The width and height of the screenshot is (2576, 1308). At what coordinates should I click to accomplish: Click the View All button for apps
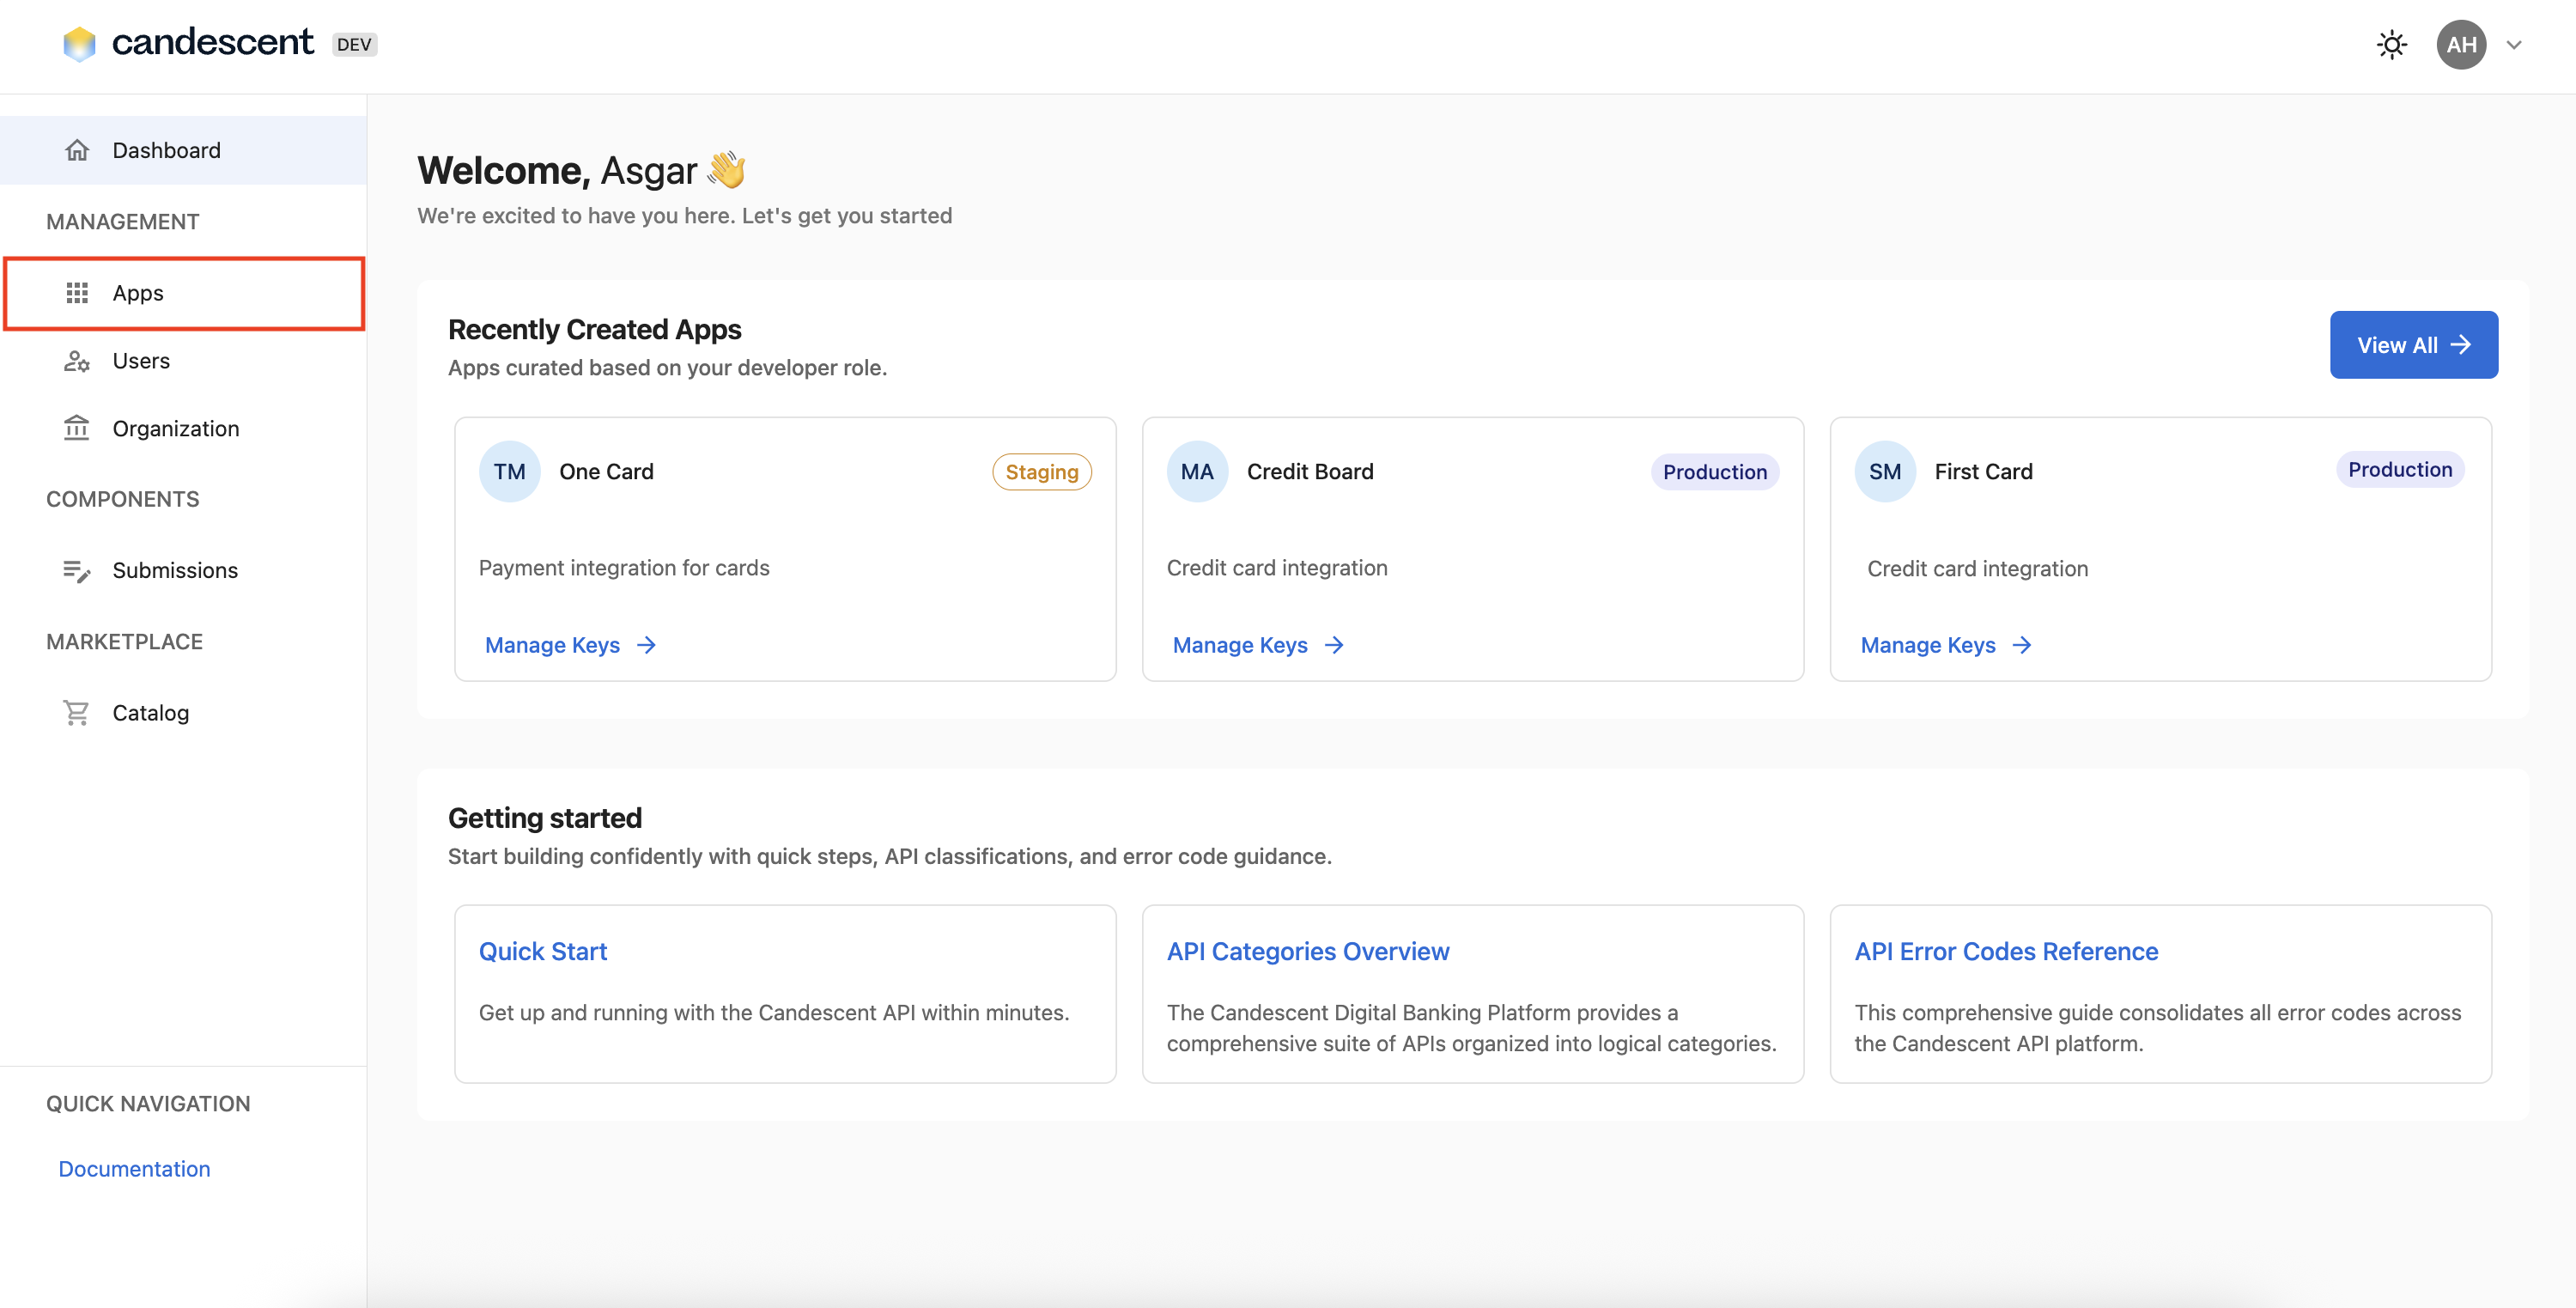click(x=2413, y=344)
